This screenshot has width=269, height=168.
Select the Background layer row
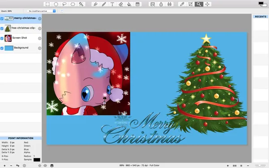click(x=21, y=48)
